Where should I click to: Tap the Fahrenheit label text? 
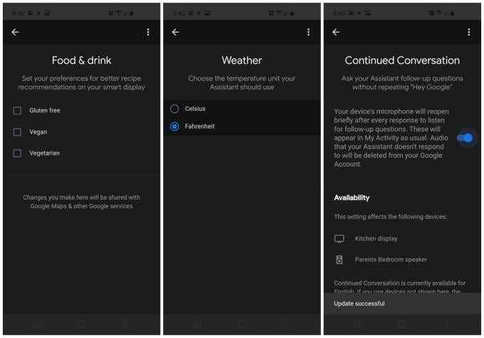coord(200,126)
